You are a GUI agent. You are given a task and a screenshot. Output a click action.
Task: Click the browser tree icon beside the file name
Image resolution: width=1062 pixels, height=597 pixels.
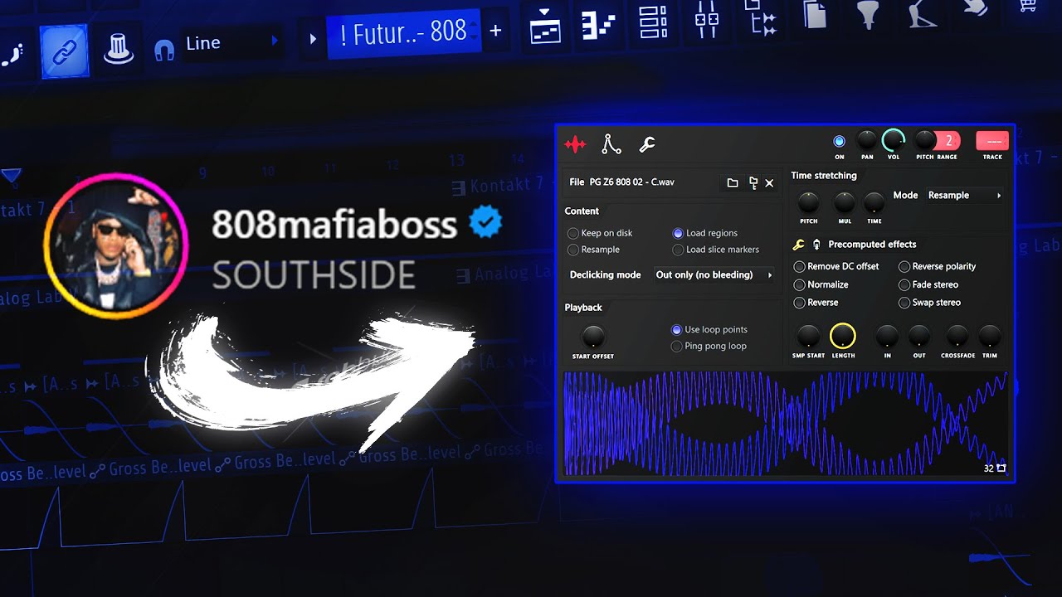[x=753, y=182]
